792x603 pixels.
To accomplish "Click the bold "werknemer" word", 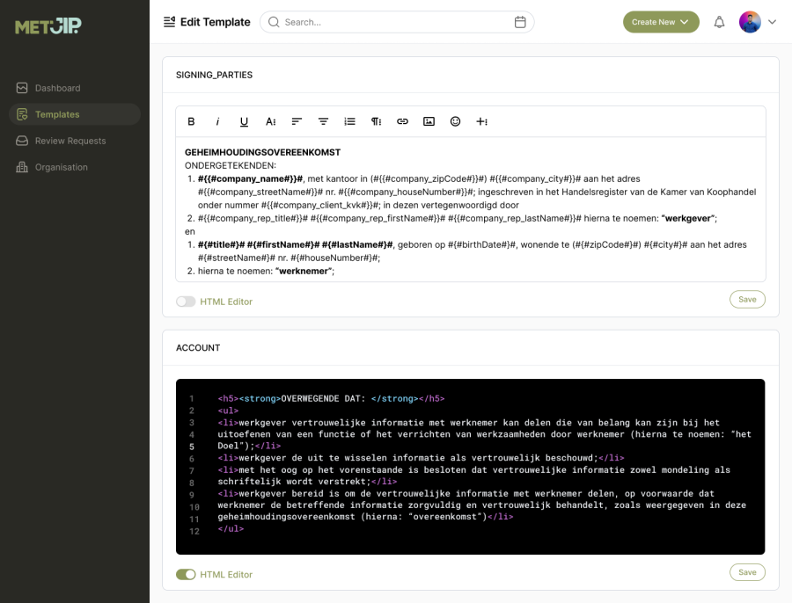I will click(304, 272).
